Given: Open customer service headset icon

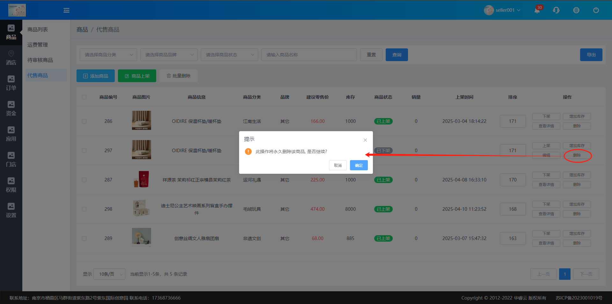Looking at the screenshot, I should [556, 10].
